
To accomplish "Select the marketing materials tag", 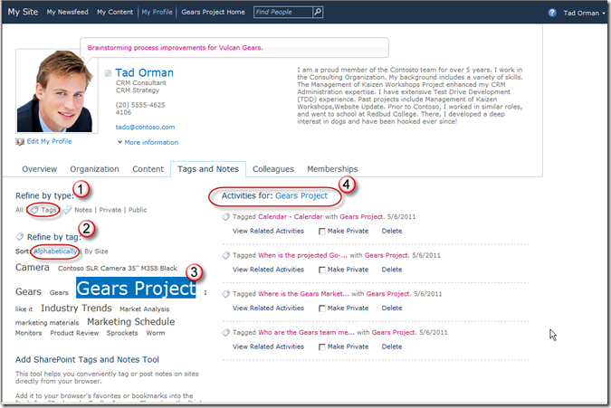I will point(47,323).
